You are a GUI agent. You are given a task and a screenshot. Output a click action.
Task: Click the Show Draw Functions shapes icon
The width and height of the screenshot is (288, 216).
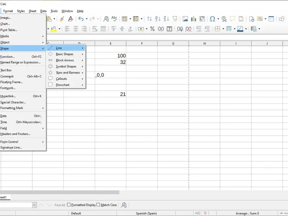(x=282, y=19)
